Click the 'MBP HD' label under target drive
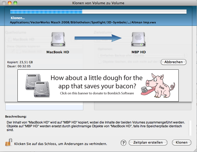 (x=139, y=52)
